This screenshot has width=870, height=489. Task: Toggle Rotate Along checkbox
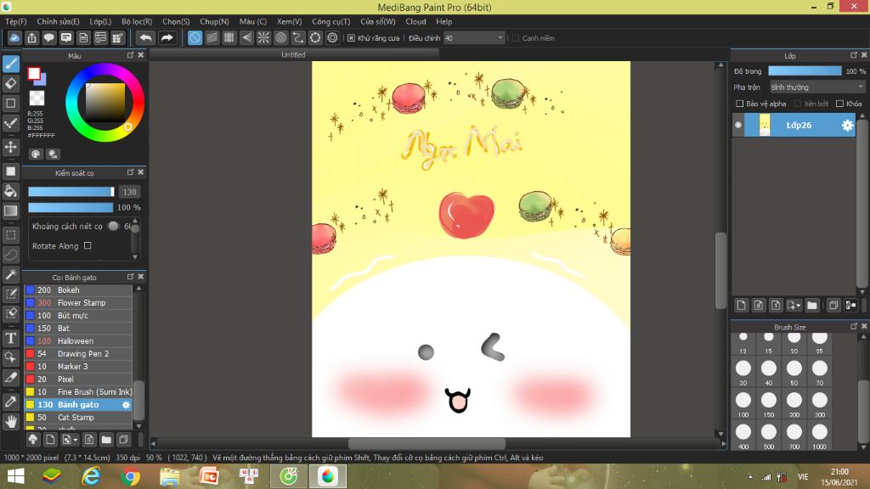(x=88, y=245)
